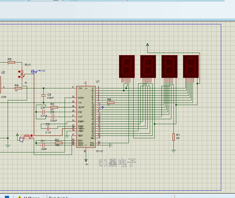Viewport: 235px width, 198px height.
Task: Click the ground symbol below R1
Action: tap(173, 151)
